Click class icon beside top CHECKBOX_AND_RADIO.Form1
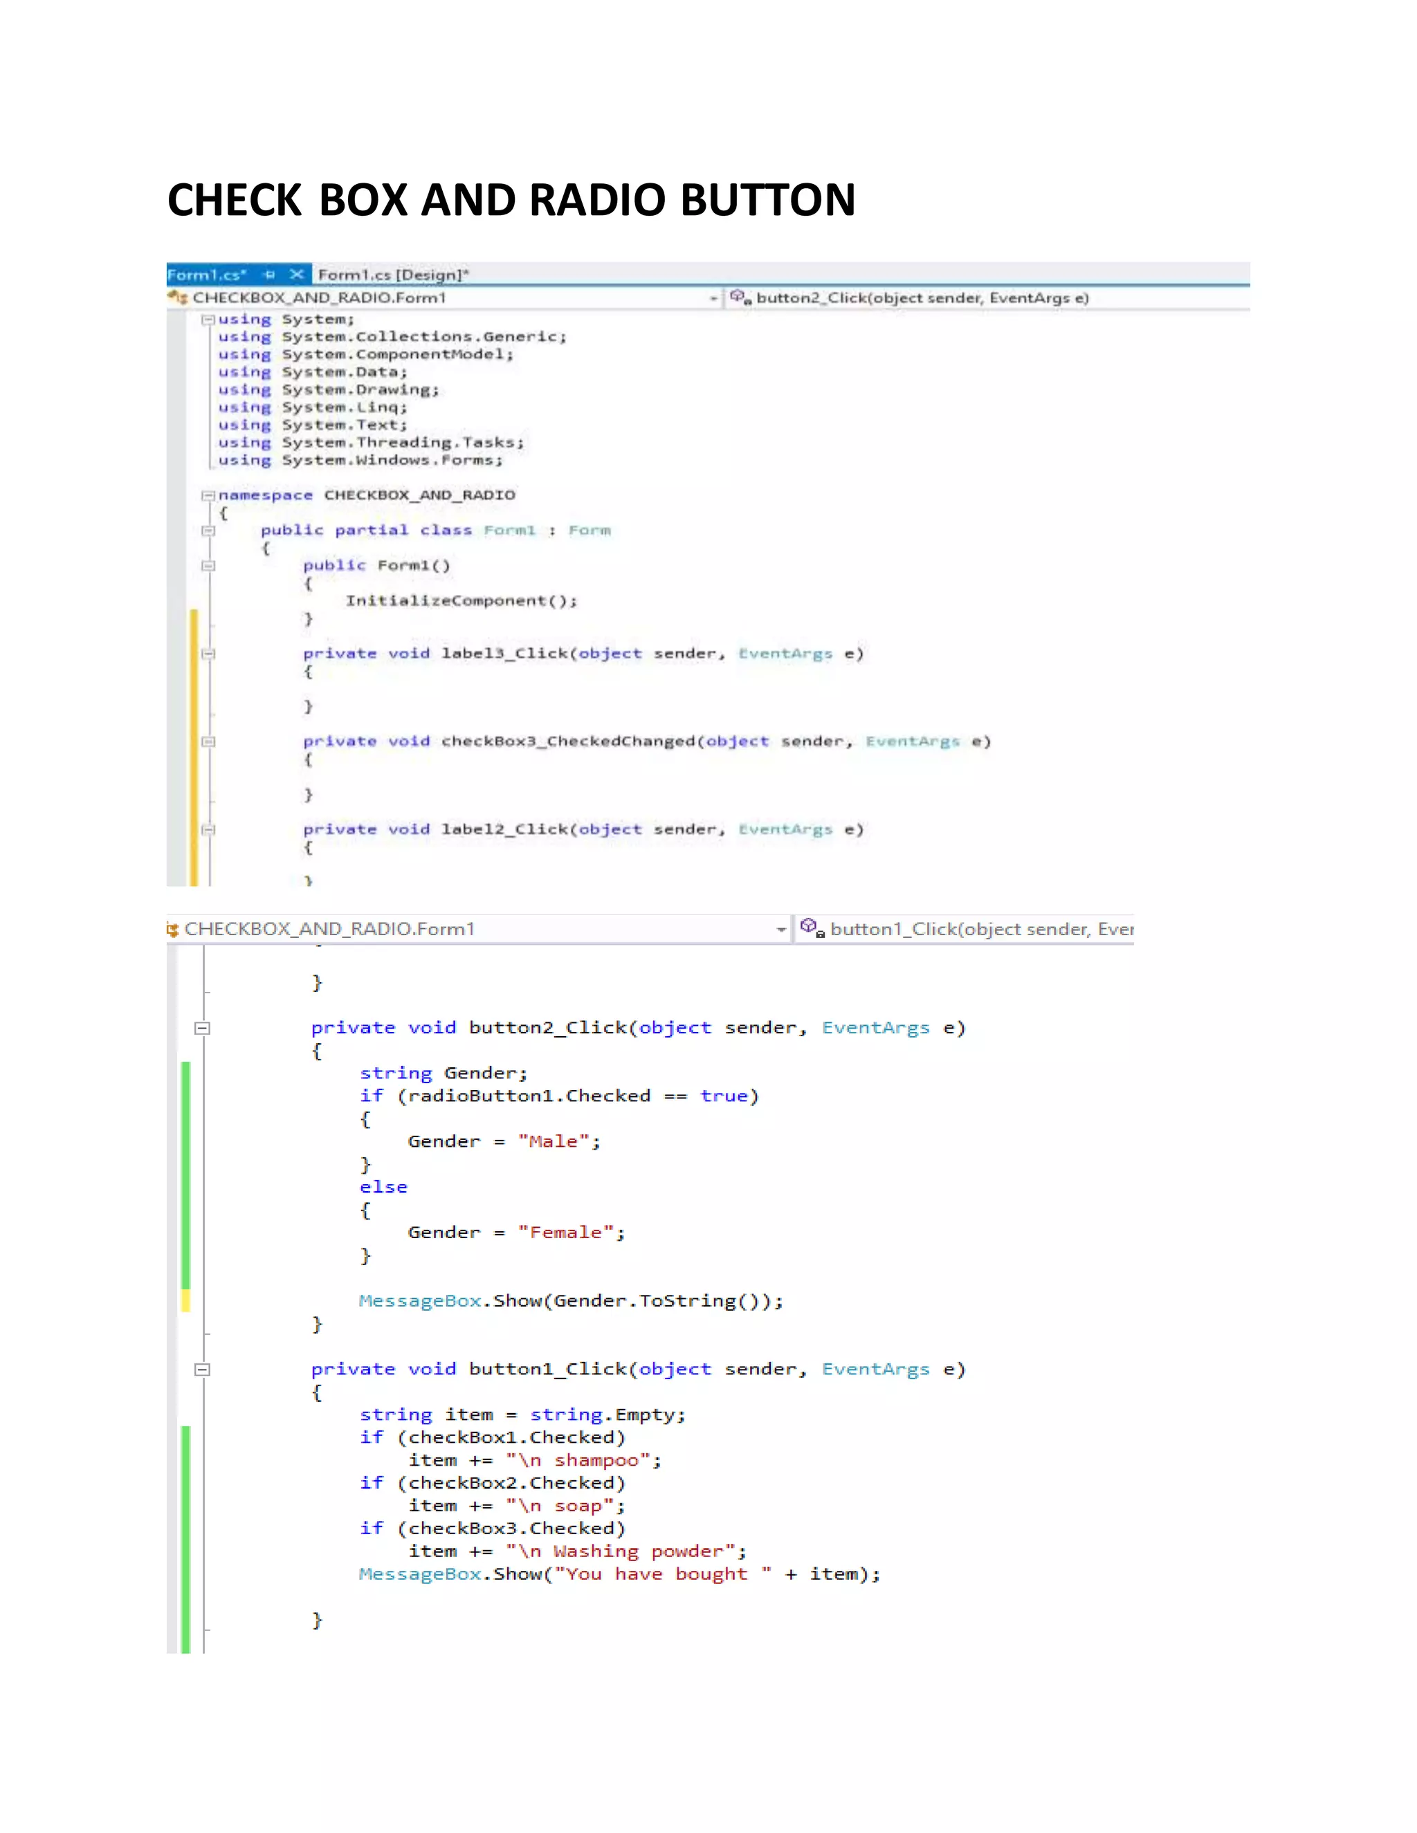 (x=177, y=297)
